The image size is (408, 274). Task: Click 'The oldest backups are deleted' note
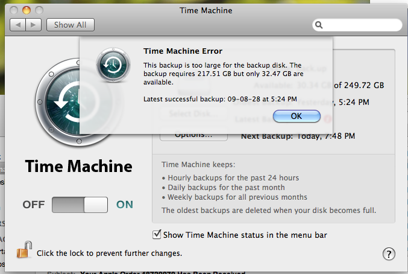269,211
